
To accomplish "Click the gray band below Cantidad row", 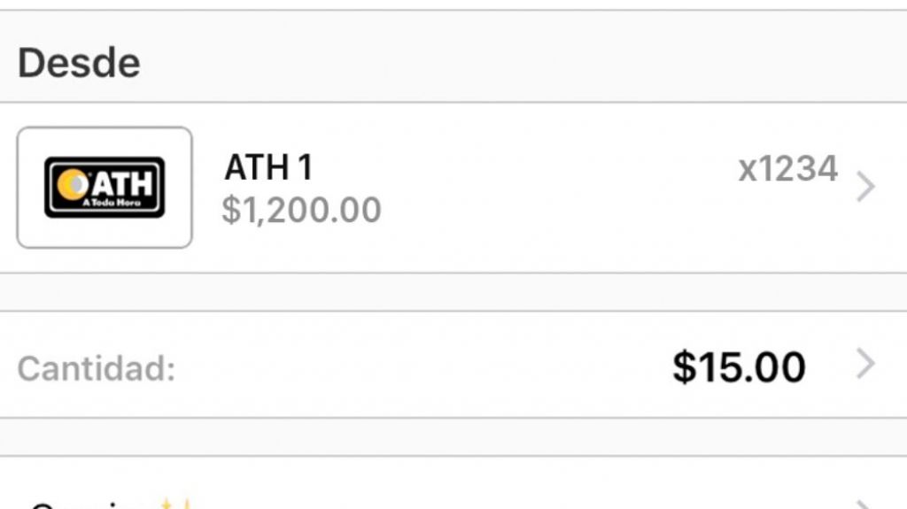I will pos(453,437).
